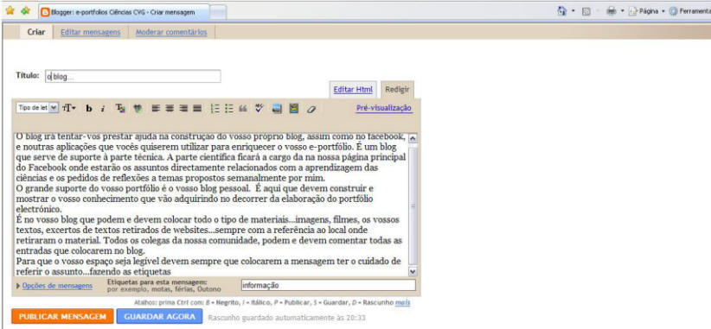Insert a hyperlink using link icon
The image size is (711, 329).
138,108
